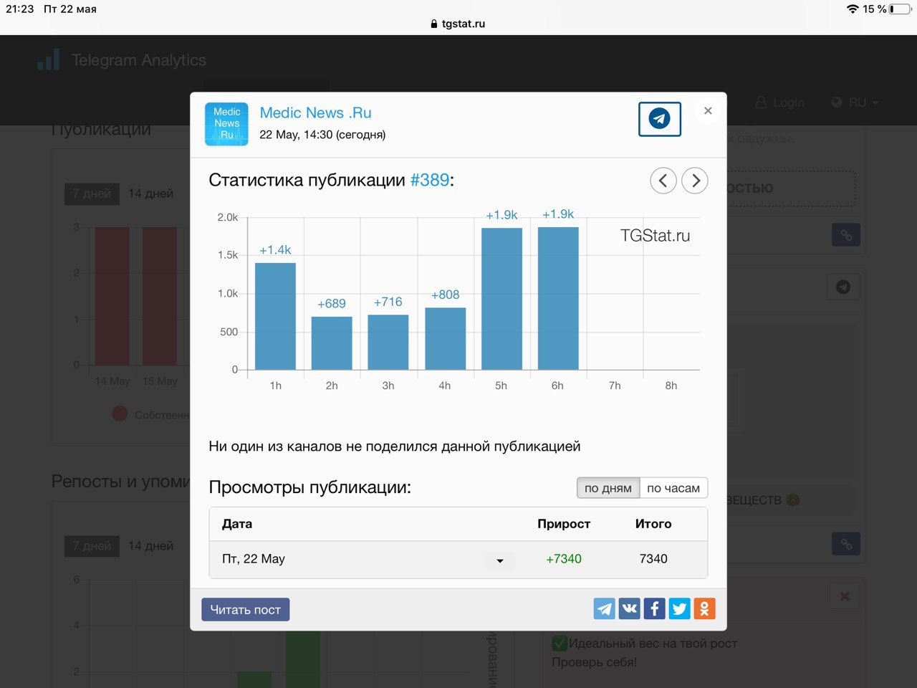
Task: Click background Telegram round icon button
Action: pos(843,287)
